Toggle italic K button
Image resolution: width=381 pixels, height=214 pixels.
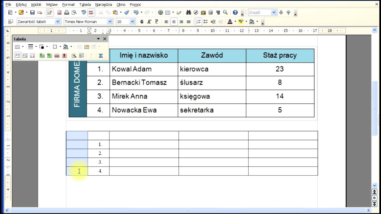coord(149,22)
